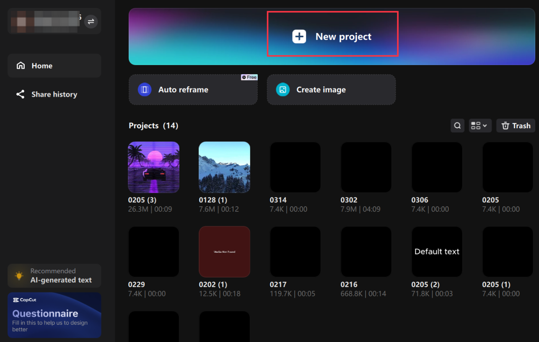Select the 0314 project thumbnail

[295, 167]
